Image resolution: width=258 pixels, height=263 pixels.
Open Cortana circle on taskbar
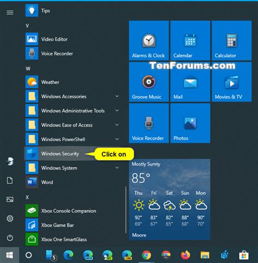click(x=28, y=255)
